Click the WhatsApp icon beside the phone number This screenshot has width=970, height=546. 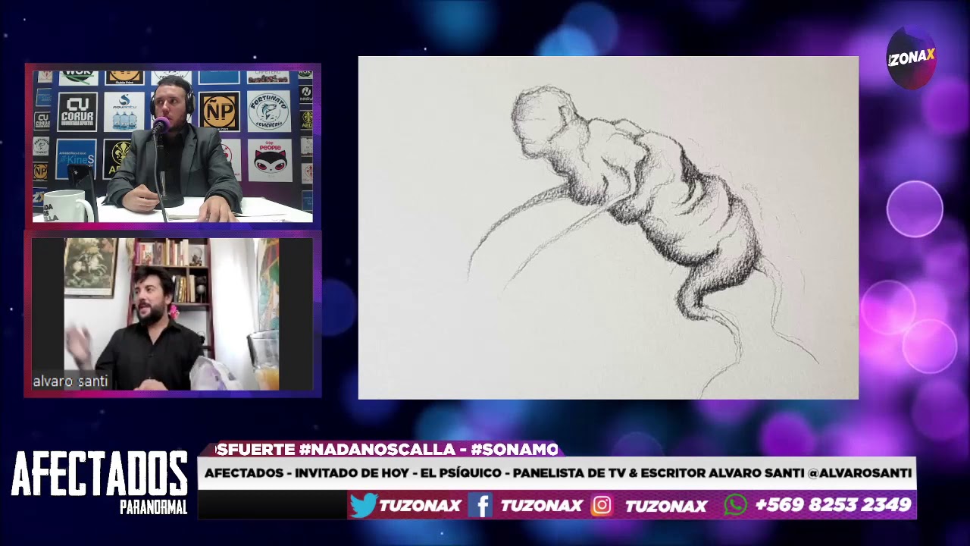tap(735, 505)
